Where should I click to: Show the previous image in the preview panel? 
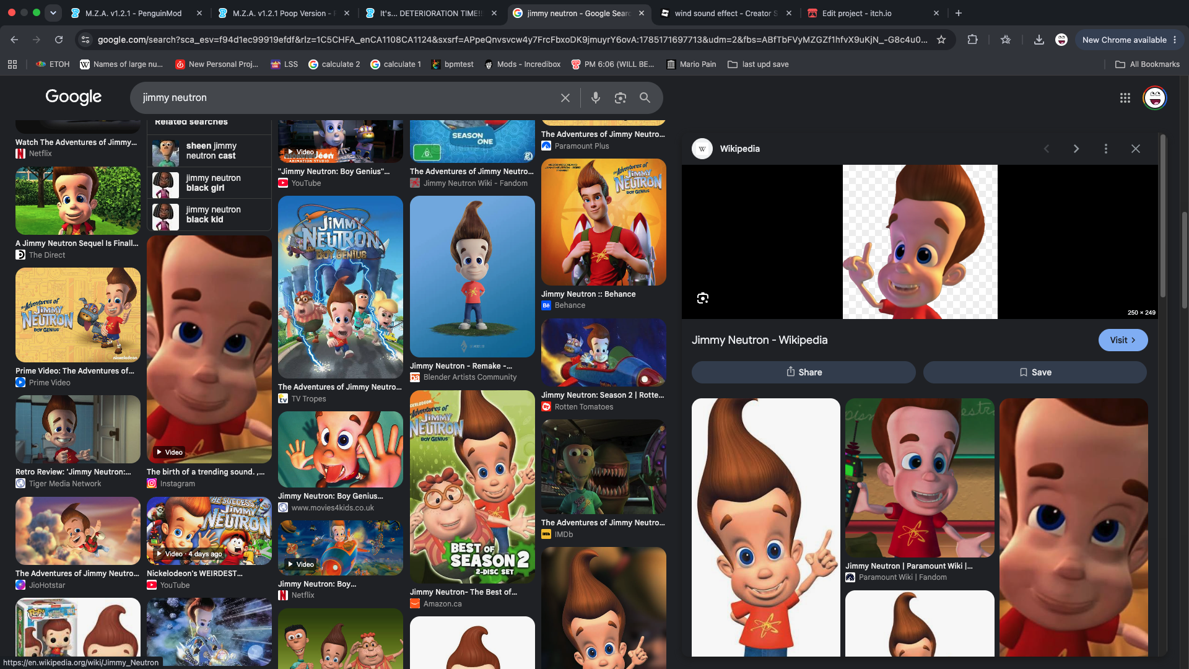[1047, 149]
